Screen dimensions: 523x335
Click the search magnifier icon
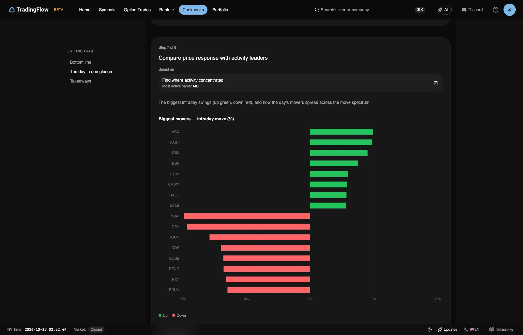(317, 10)
